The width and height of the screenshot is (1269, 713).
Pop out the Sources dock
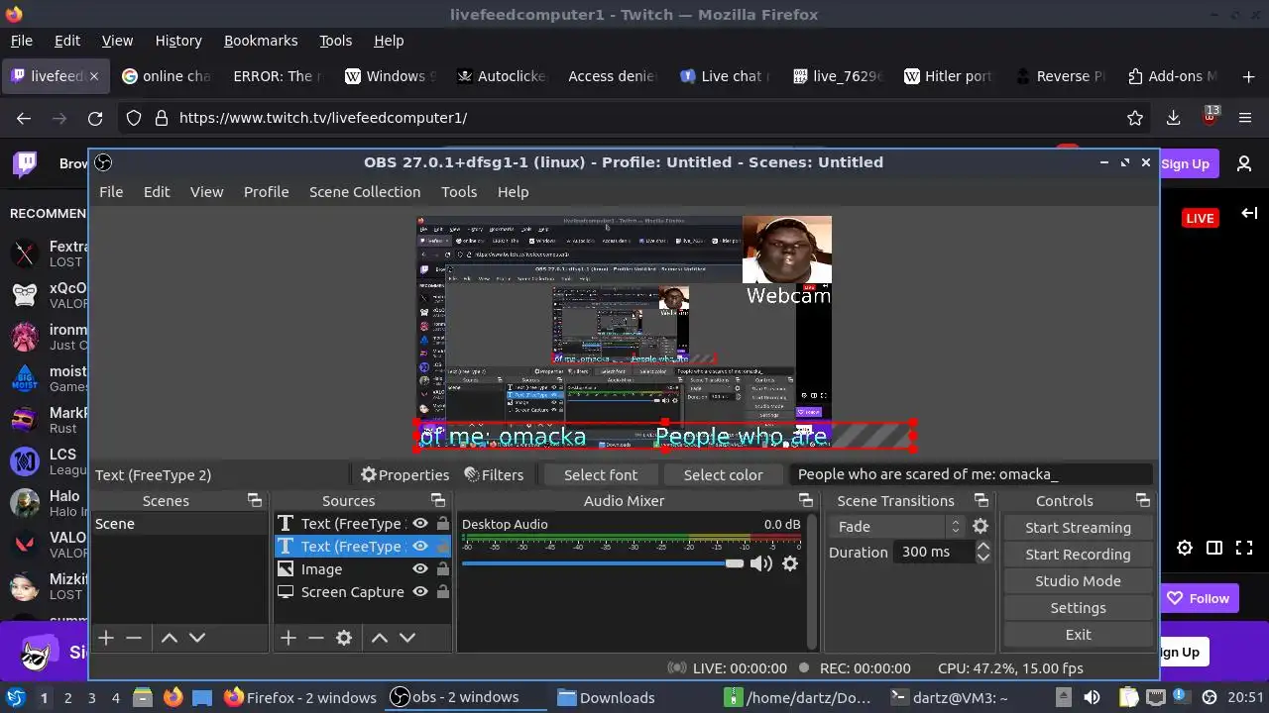pos(437,500)
